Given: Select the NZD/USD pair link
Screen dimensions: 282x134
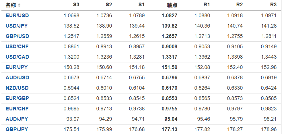Looking at the screenshot, I should [17, 88].
